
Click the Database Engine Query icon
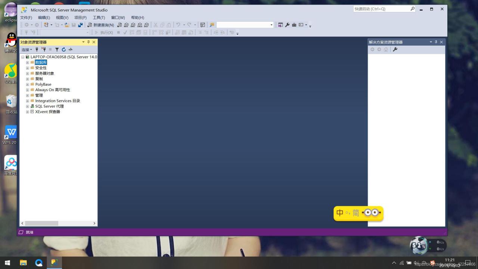(119, 25)
